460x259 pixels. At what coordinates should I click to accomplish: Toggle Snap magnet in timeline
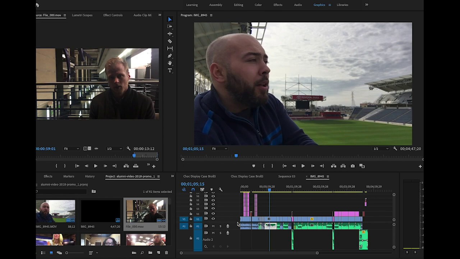(x=193, y=190)
